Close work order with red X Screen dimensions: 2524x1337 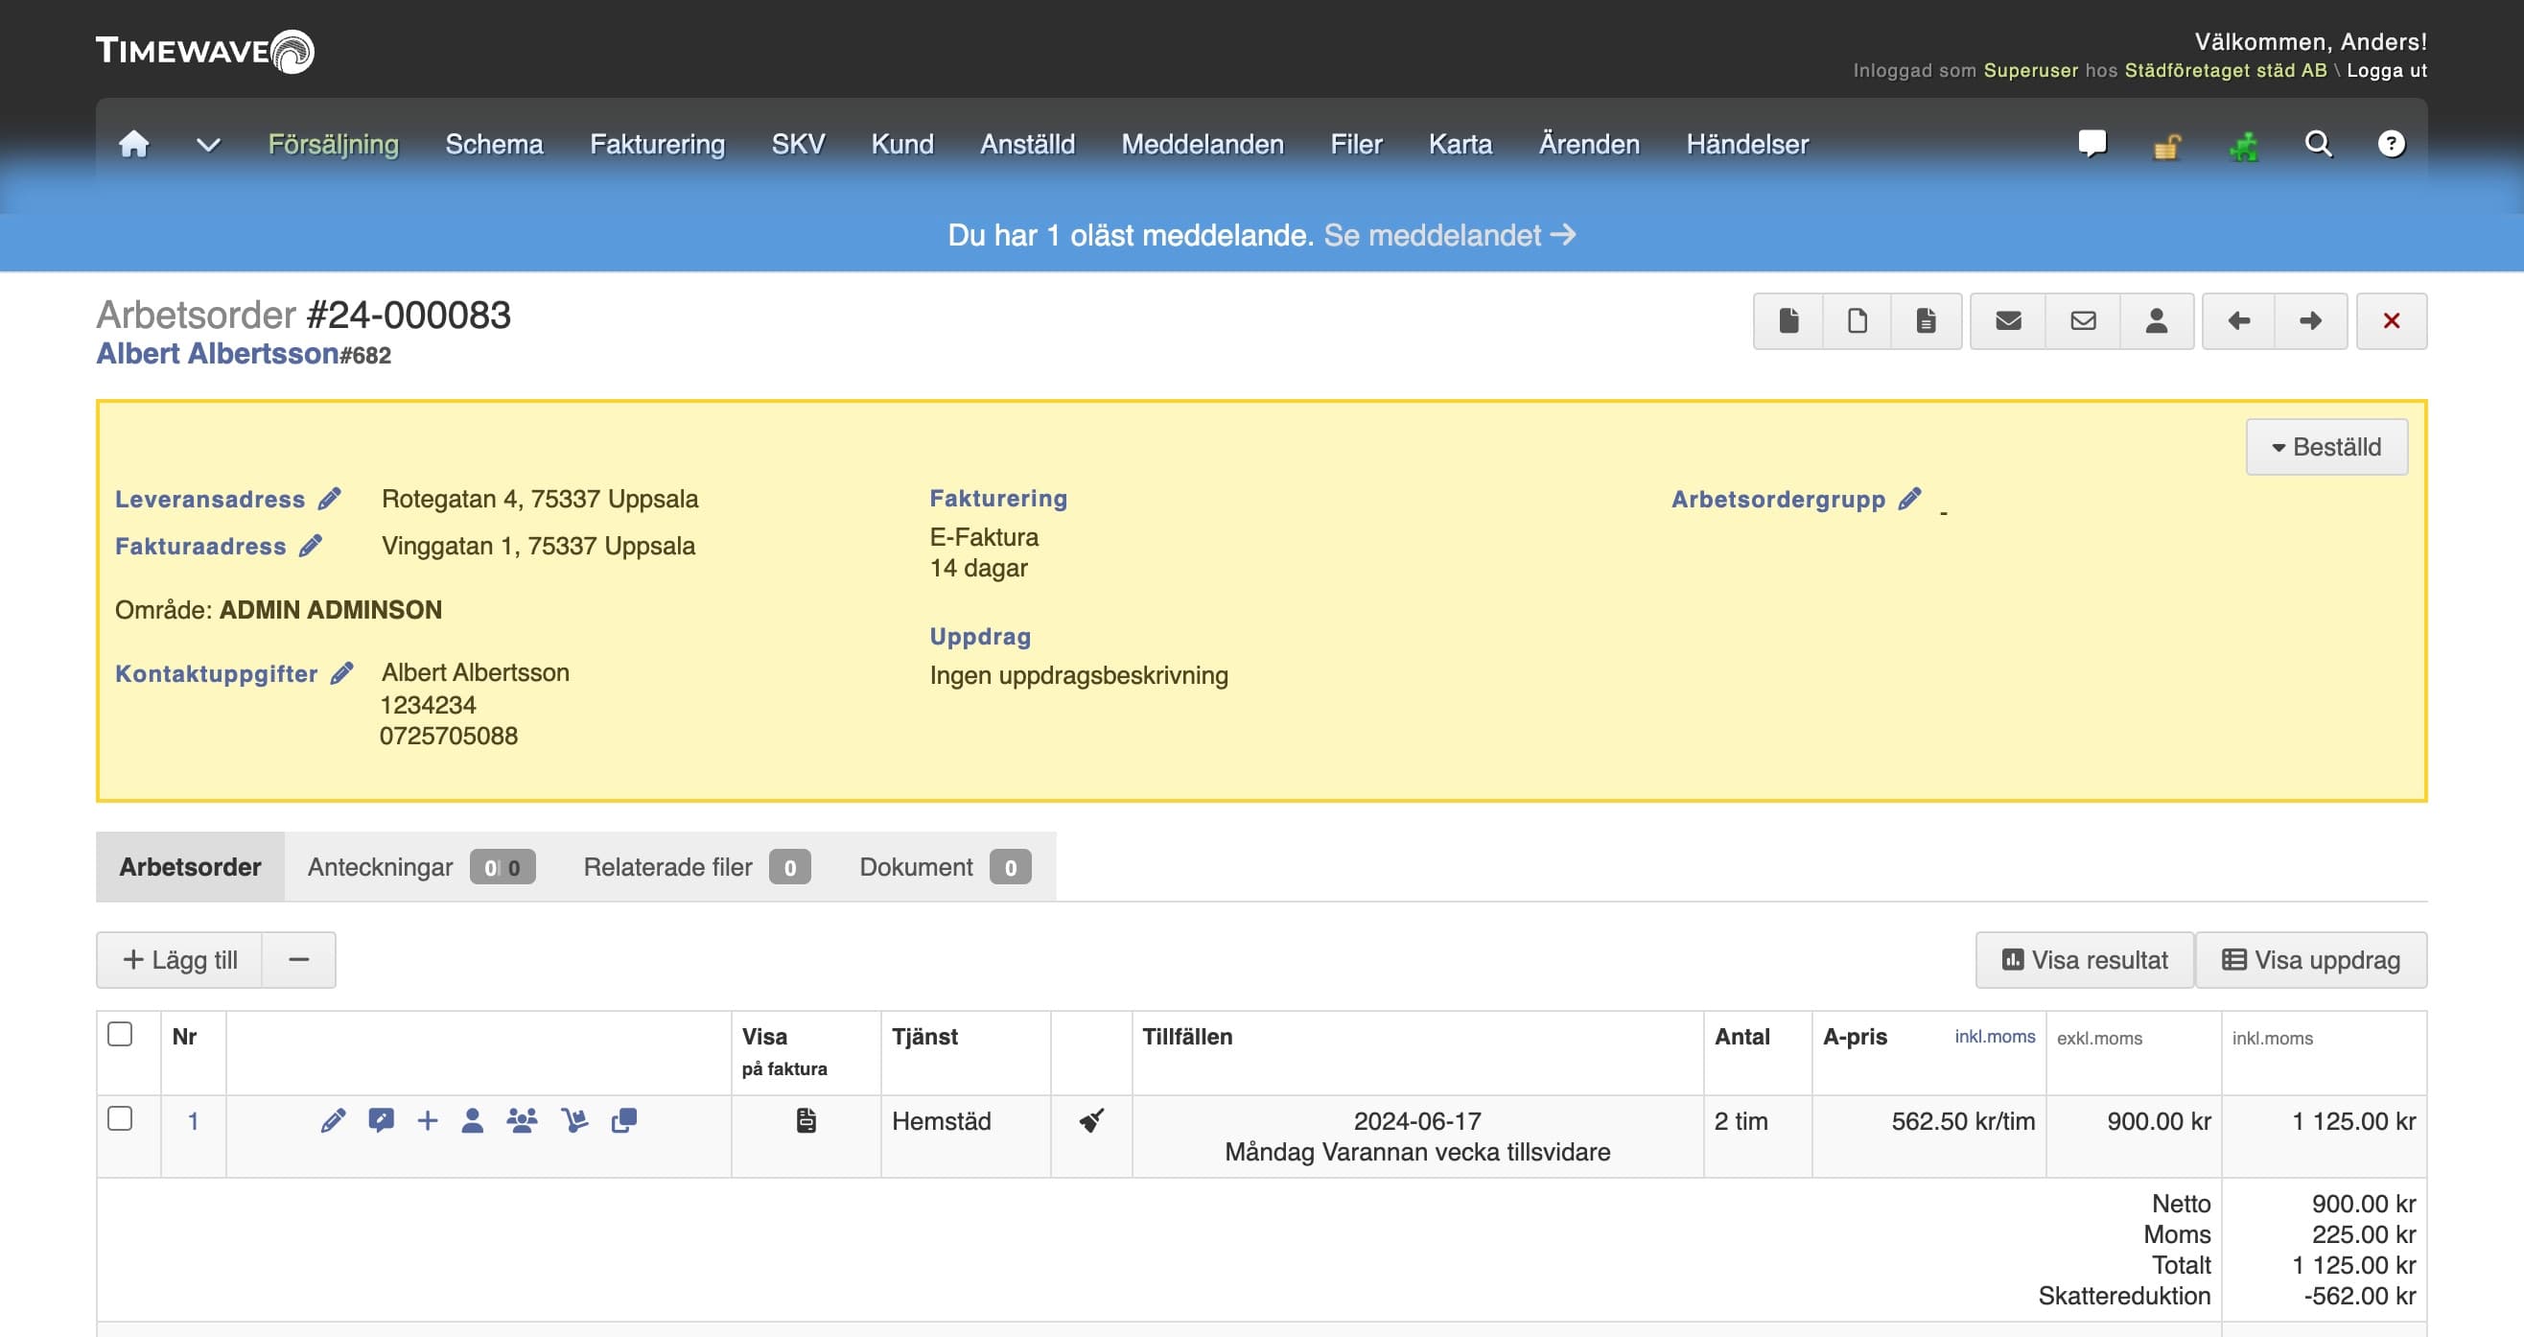(x=2392, y=320)
